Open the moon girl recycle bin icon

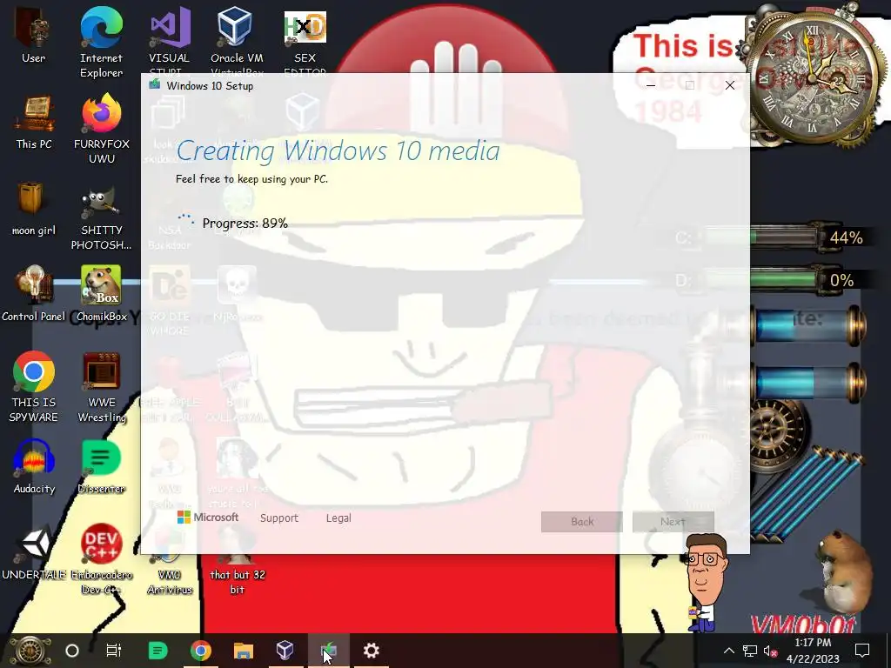coord(34,209)
